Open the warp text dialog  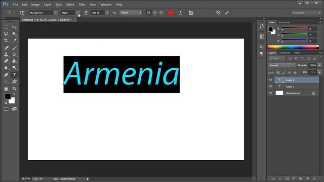[x=181, y=13]
